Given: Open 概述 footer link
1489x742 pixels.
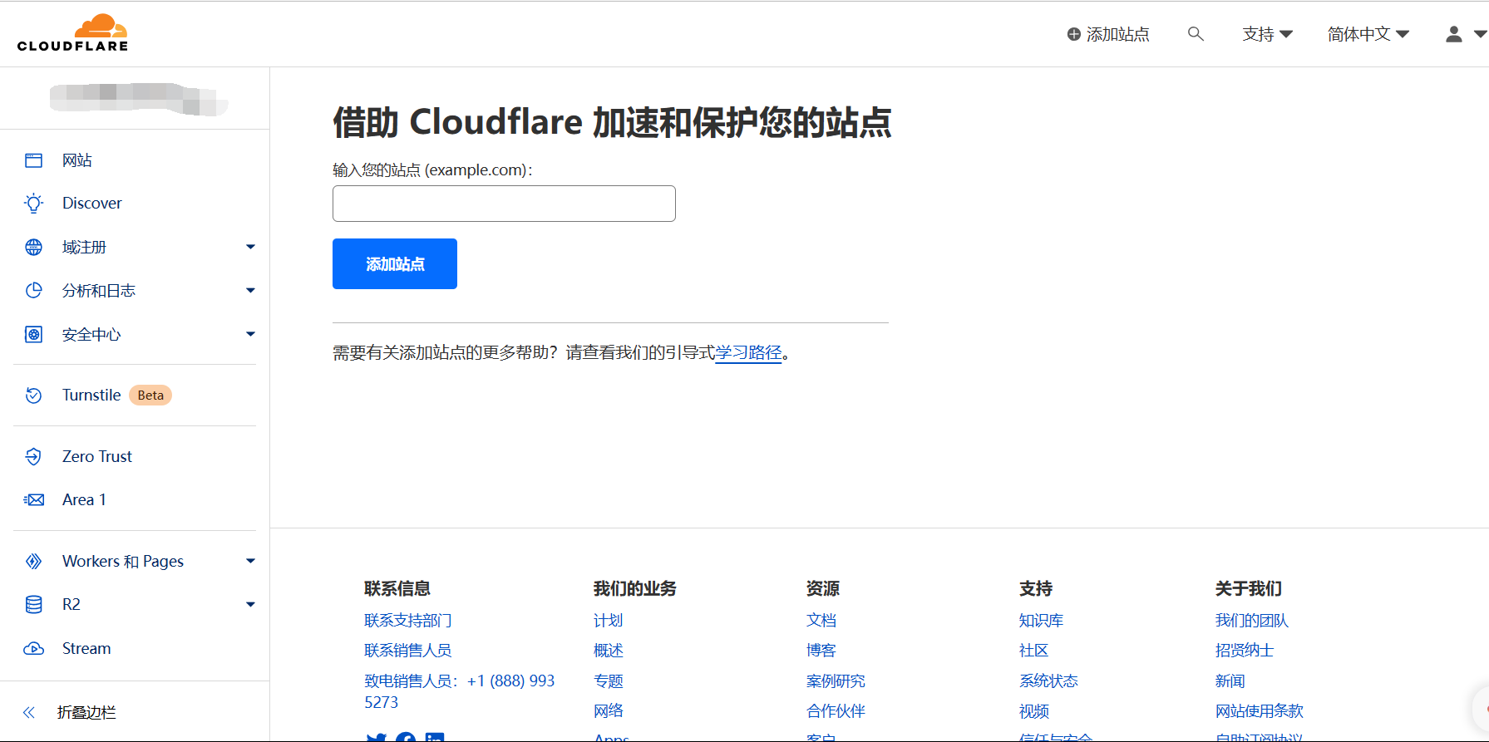Looking at the screenshot, I should pos(609,651).
